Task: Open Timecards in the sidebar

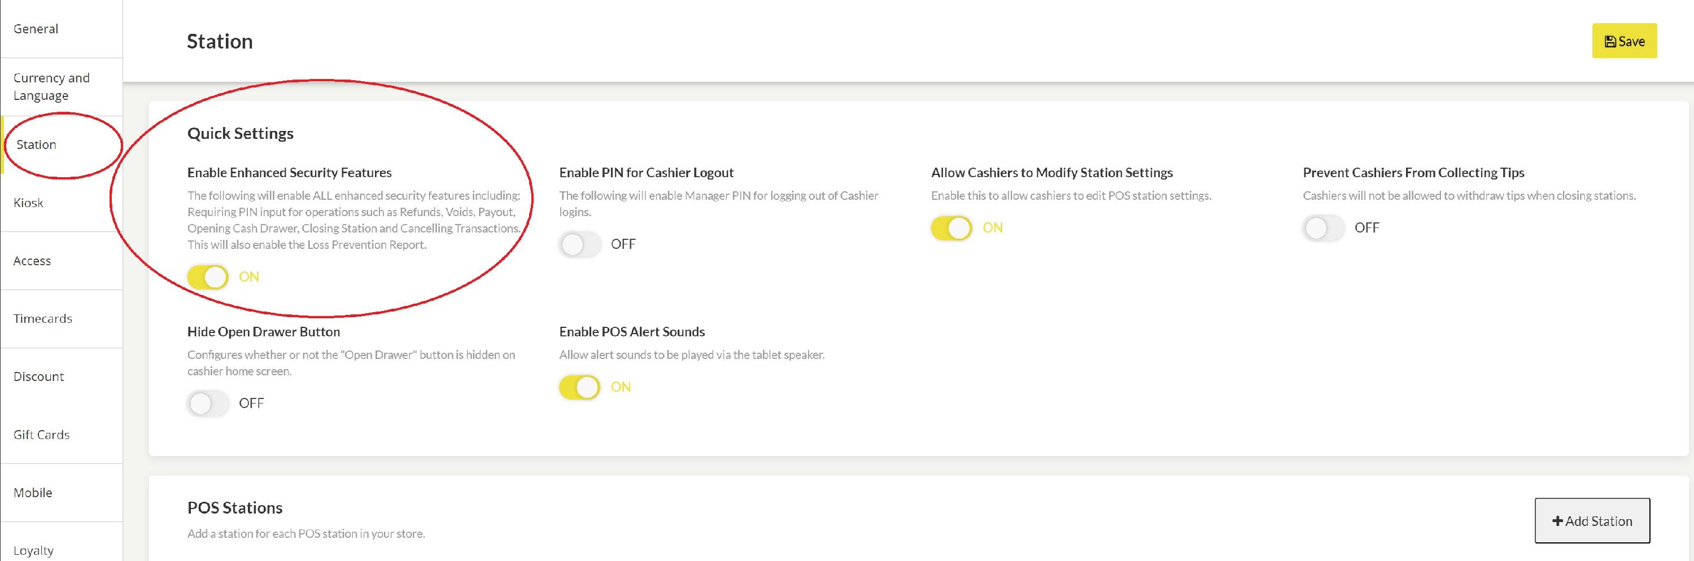Action: (x=62, y=319)
